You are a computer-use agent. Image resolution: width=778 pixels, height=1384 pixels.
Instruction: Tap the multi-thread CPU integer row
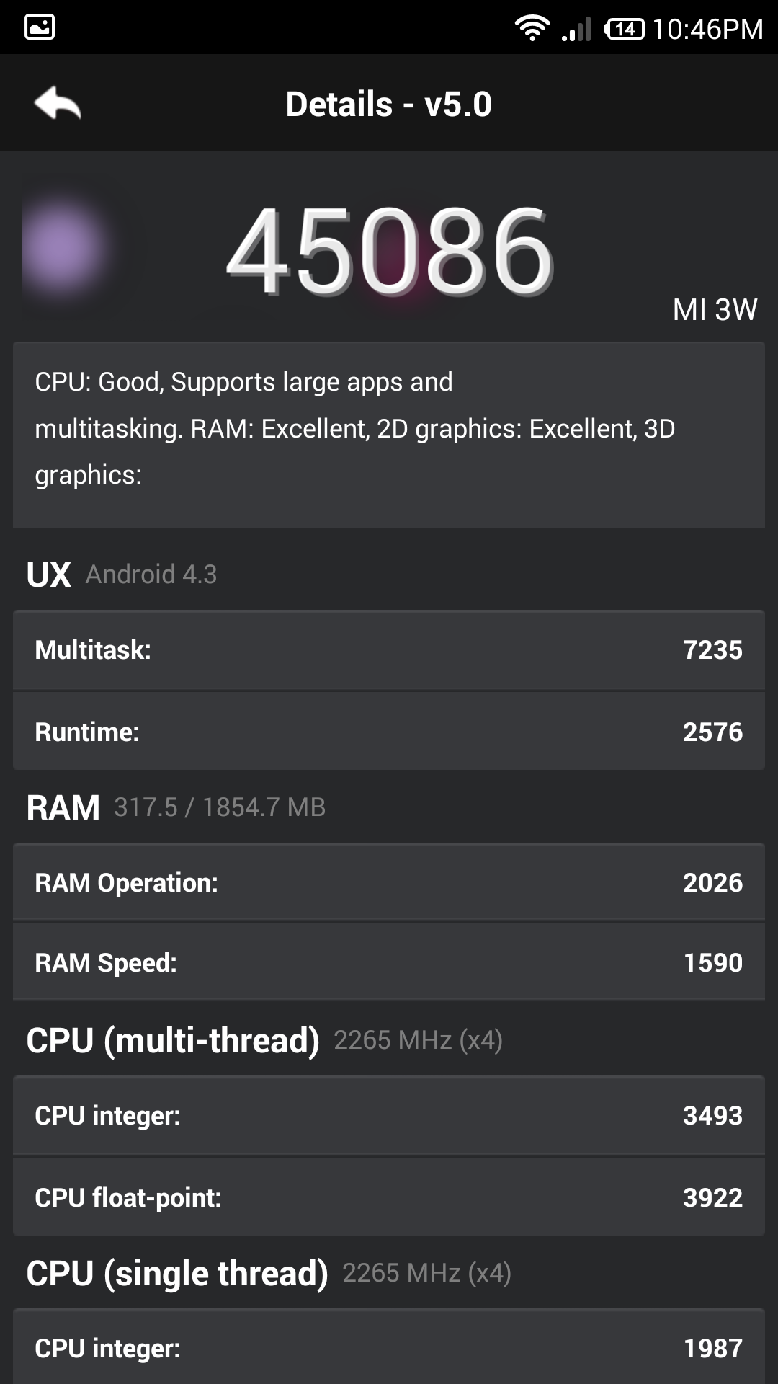[x=389, y=1115]
